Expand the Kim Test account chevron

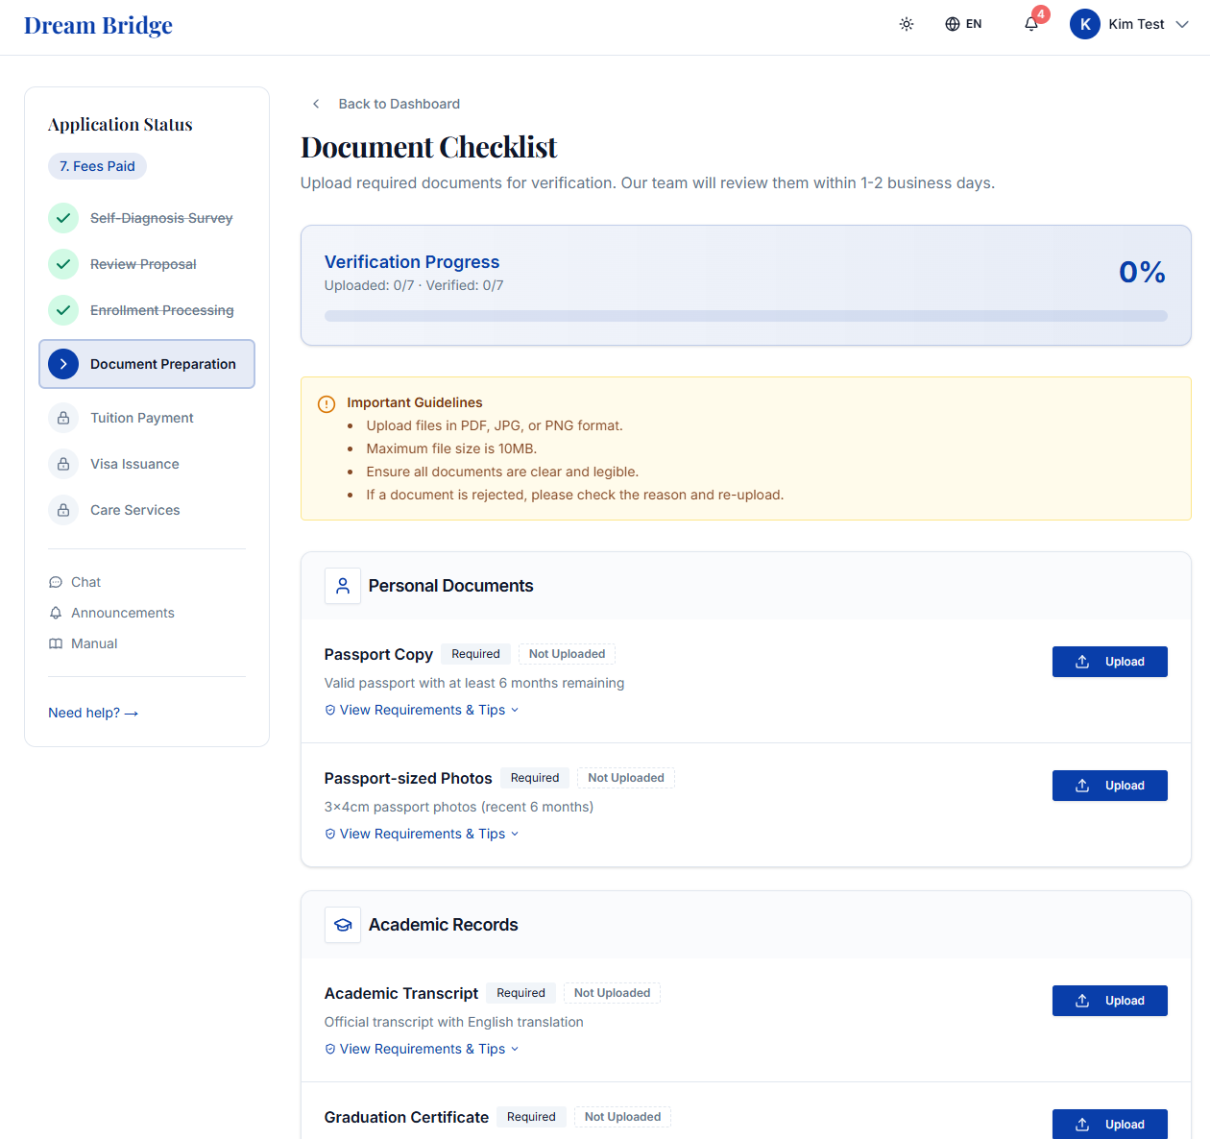pos(1182,24)
